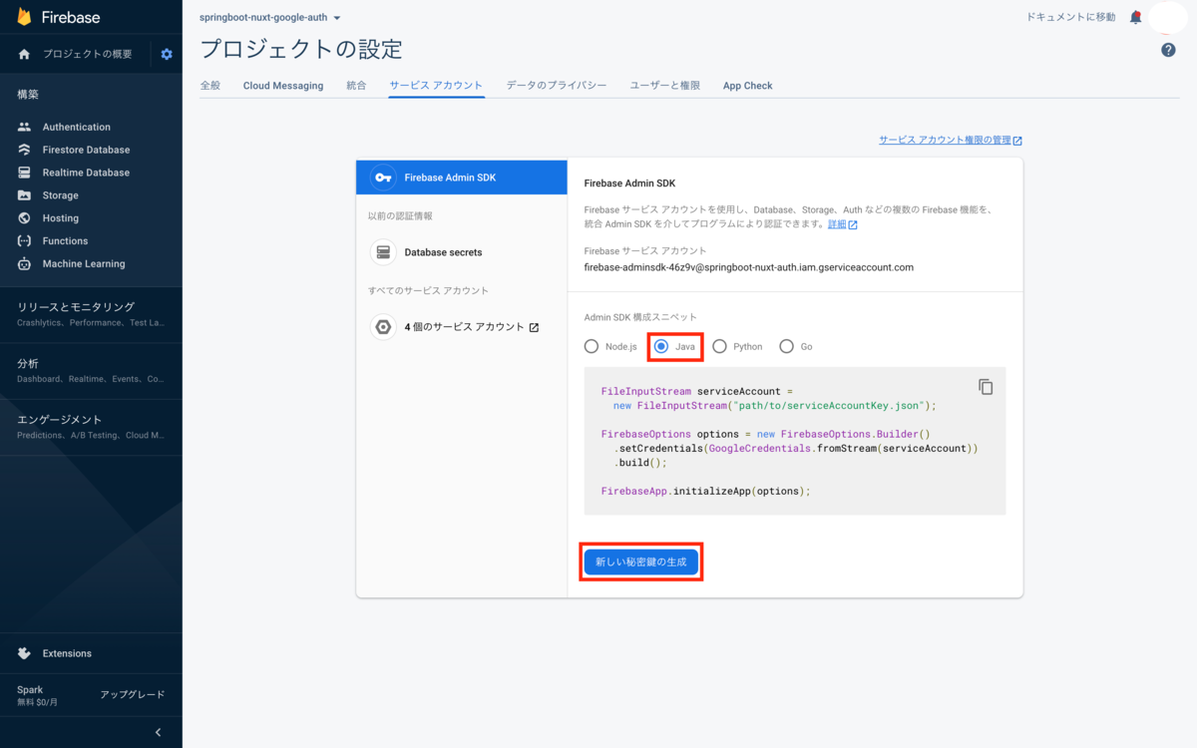Click the external link icon beside 詳細

tap(853, 224)
